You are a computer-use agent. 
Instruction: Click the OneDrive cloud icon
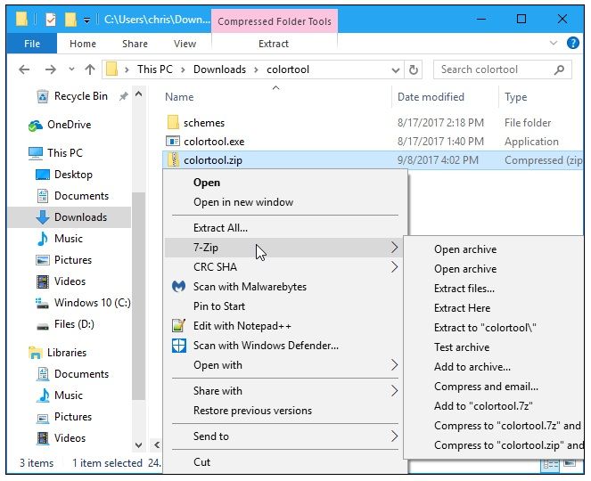pyautogui.click(x=36, y=125)
